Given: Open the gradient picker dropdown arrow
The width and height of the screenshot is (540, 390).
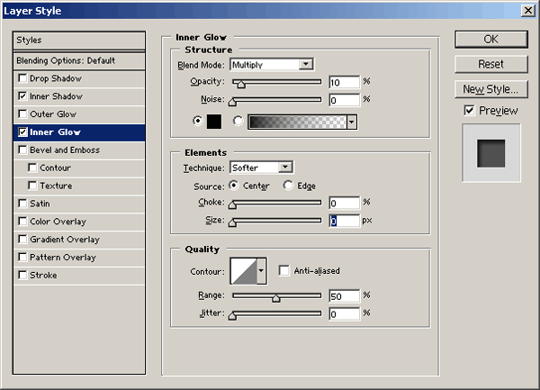Looking at the screenshot, I should click(x=351, y=122).
